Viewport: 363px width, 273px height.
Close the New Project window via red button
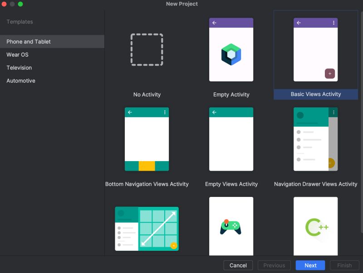tap(4, 4)
